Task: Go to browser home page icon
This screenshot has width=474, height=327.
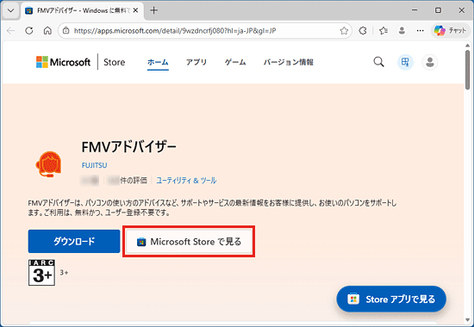Action: (x=47, y=30)
